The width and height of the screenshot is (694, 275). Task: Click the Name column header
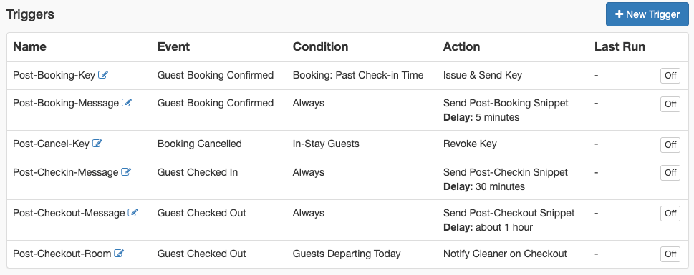coord(29,47)
